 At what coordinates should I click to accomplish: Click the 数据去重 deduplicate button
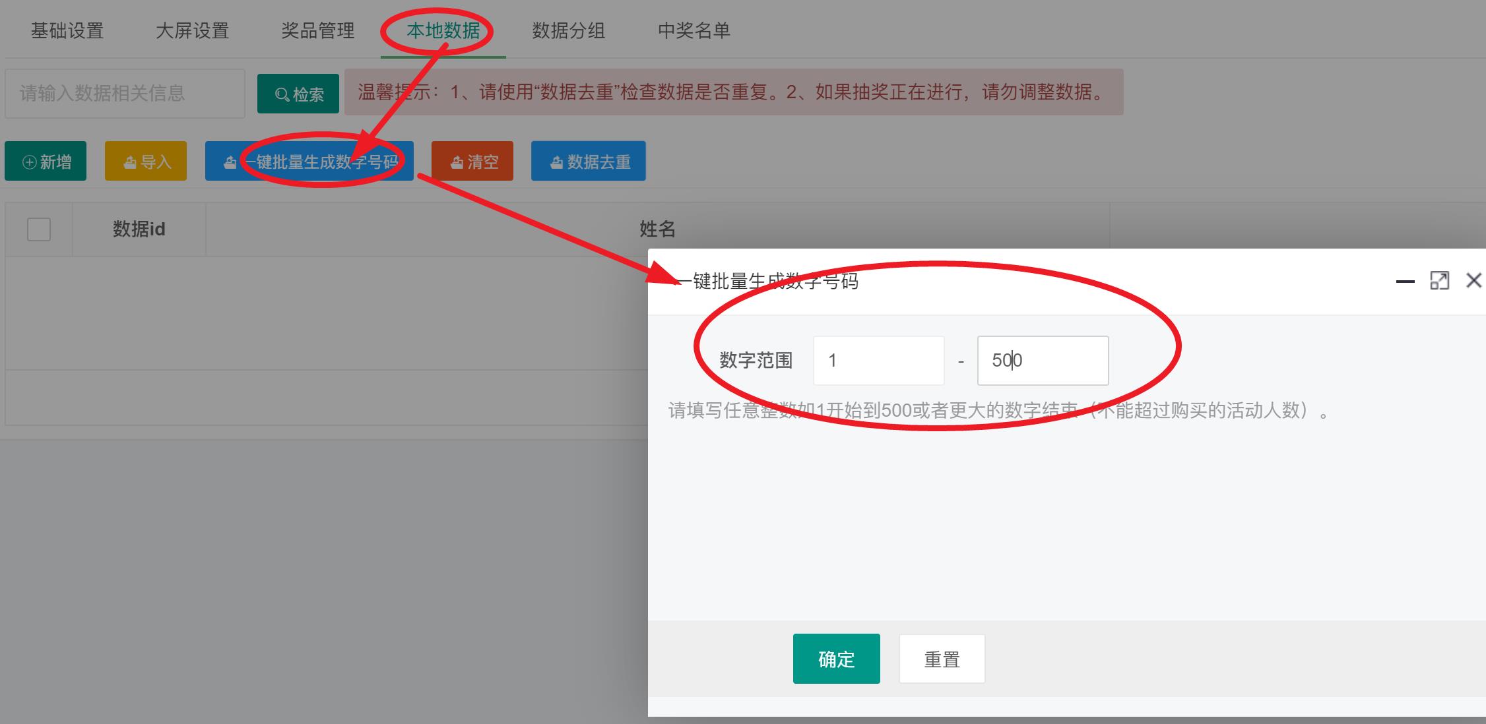588,162
